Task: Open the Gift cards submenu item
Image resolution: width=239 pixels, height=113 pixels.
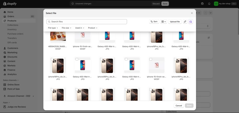Action: point(12,42)
